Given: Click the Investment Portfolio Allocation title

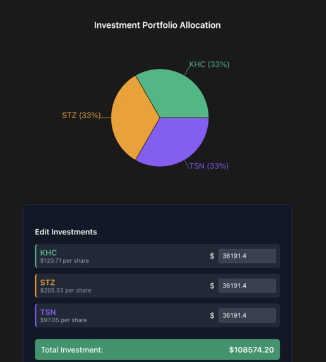Looking at the screenshot, I should click(x=157, y=25).
